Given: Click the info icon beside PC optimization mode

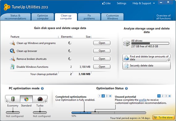Looking at the screenshot, I should pos(42,88).
